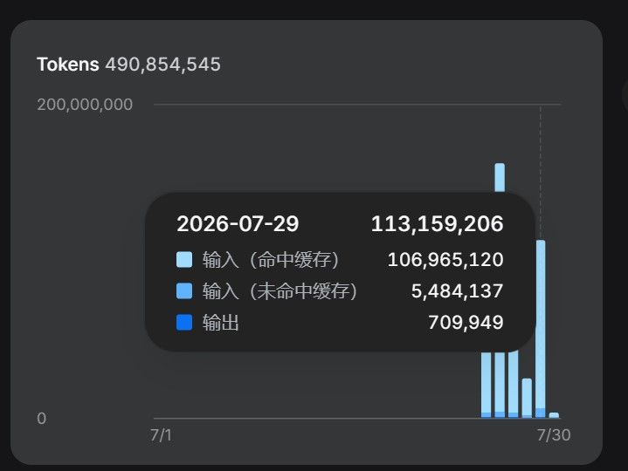The width and height of the screenshot is (628, 471).
Task: Click the tiny last bar at 7/30
Action: [x=554, y=415]
